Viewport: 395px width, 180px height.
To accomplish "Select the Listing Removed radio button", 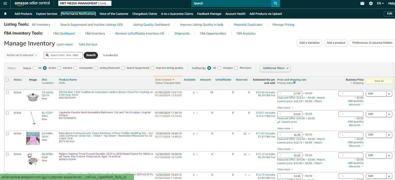I will coord(96,68).
